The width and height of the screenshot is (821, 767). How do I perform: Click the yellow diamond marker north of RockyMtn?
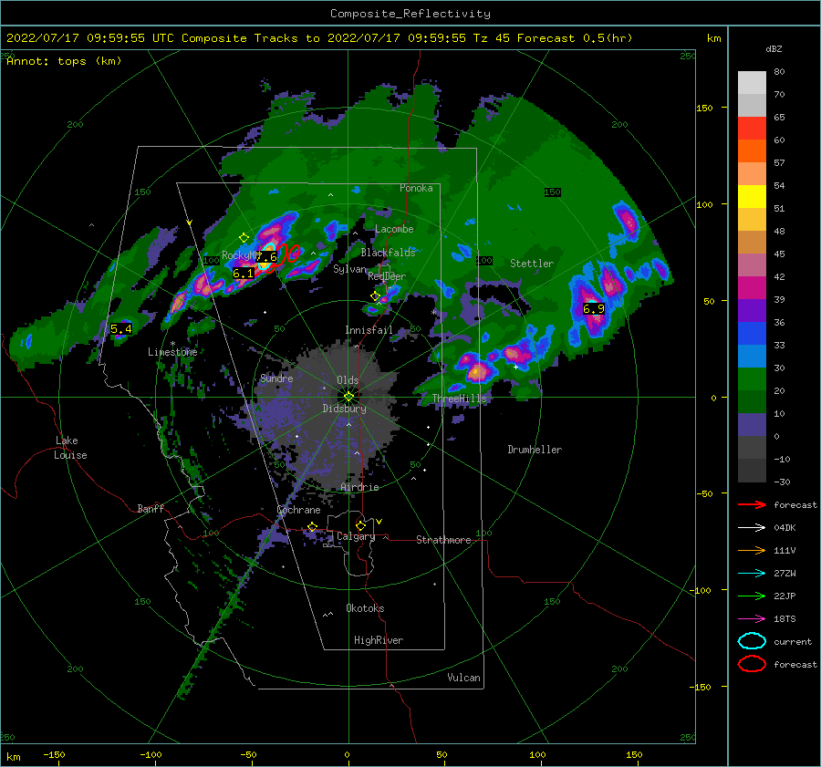pos(244,238)
